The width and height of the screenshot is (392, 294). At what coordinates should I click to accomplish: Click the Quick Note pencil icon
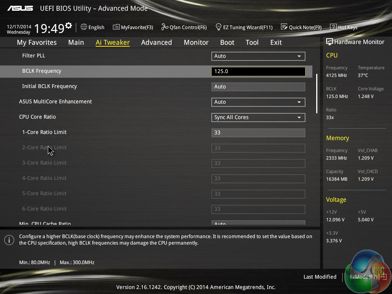click(284, 27)
